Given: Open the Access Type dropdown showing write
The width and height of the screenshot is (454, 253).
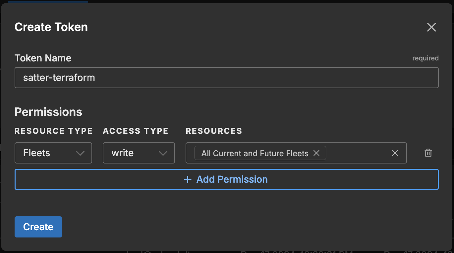Looking at the screenshot, I should coord(139,153).
